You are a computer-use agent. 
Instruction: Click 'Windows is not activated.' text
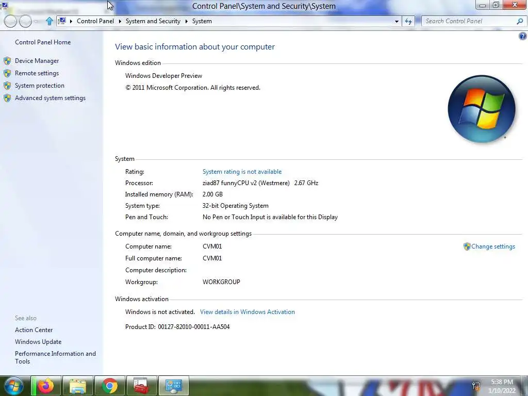coord(160,312)
